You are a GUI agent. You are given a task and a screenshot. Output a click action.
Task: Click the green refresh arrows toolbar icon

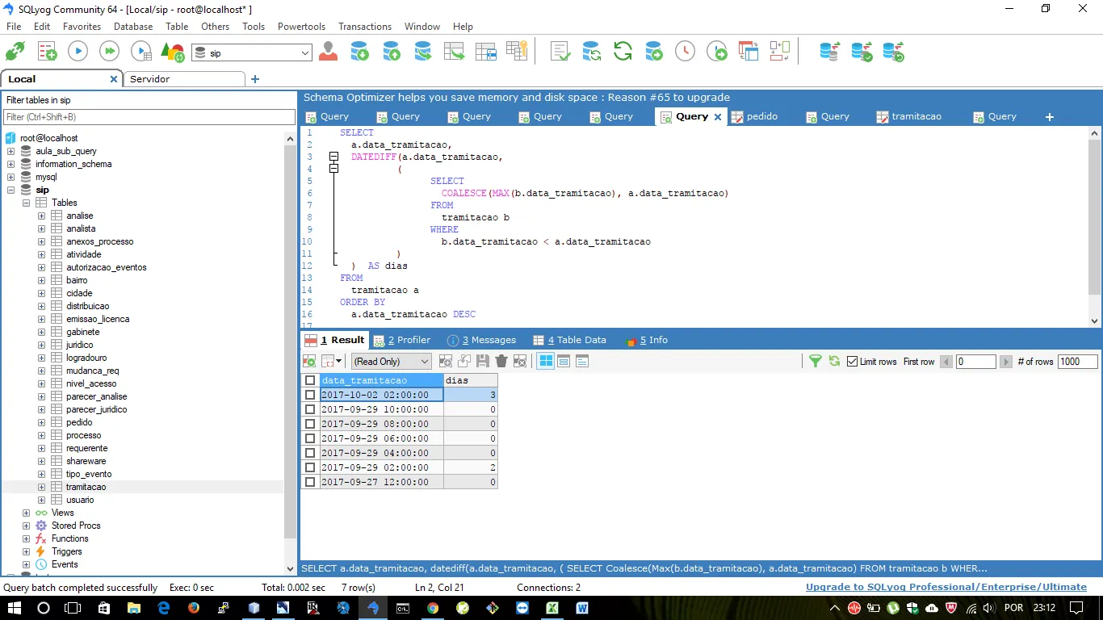click(623, 52)
